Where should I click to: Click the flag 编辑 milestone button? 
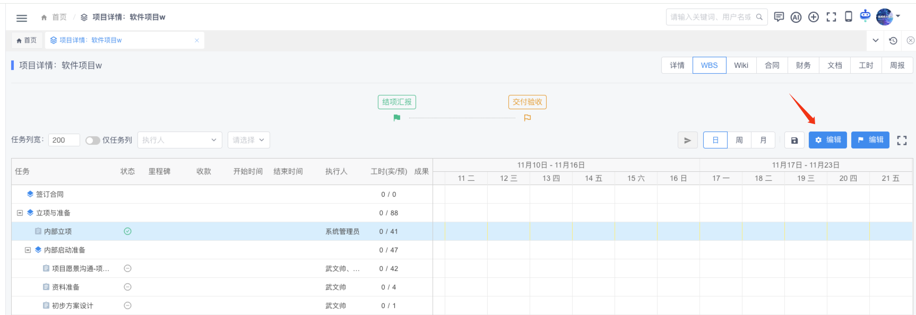tap(870, 140)
